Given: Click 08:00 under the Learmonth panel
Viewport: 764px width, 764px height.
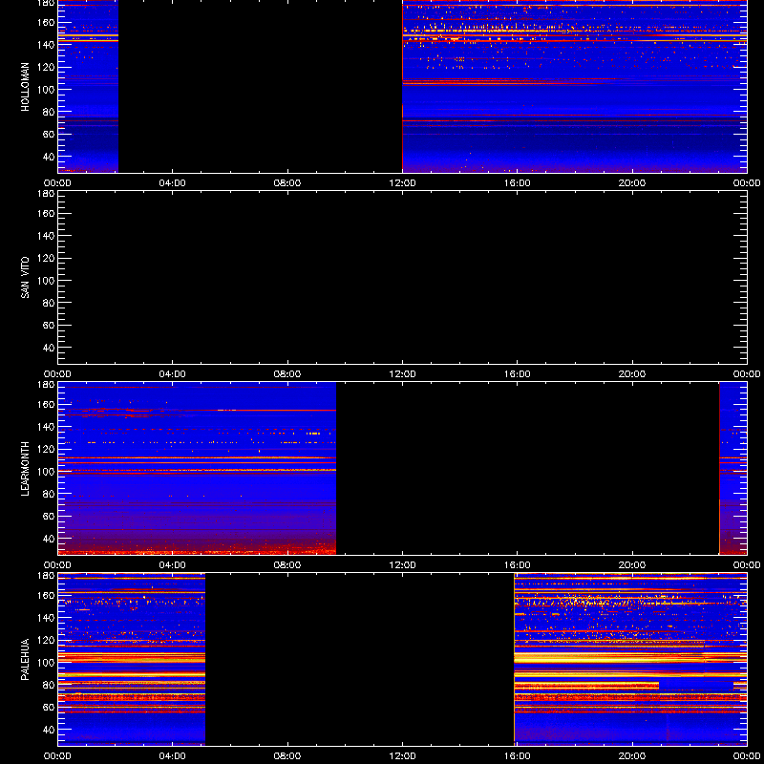Looking at the screenshot, I should click(287, 565).
